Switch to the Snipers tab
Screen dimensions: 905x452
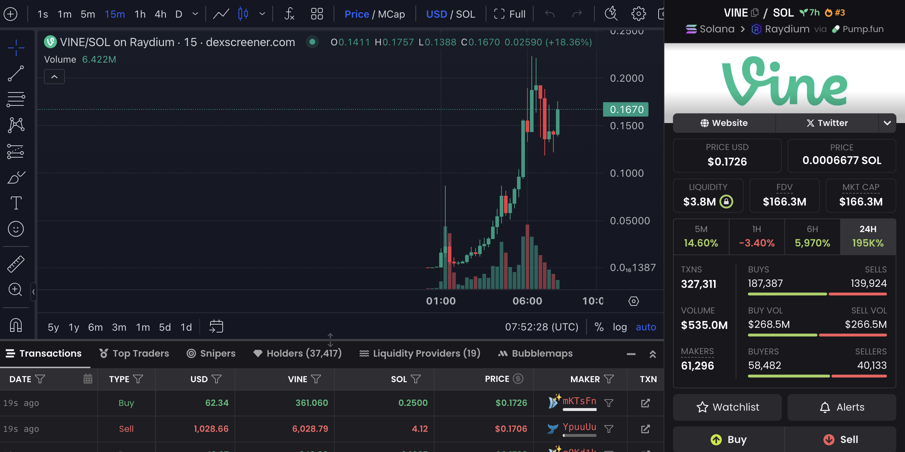point(211,353)
